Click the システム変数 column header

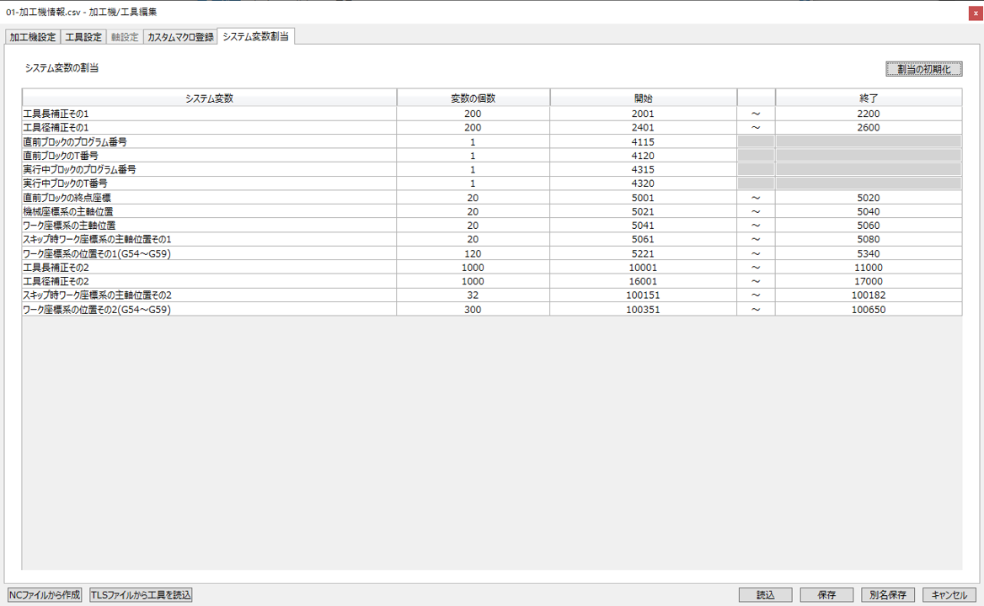tap(209, 98)
